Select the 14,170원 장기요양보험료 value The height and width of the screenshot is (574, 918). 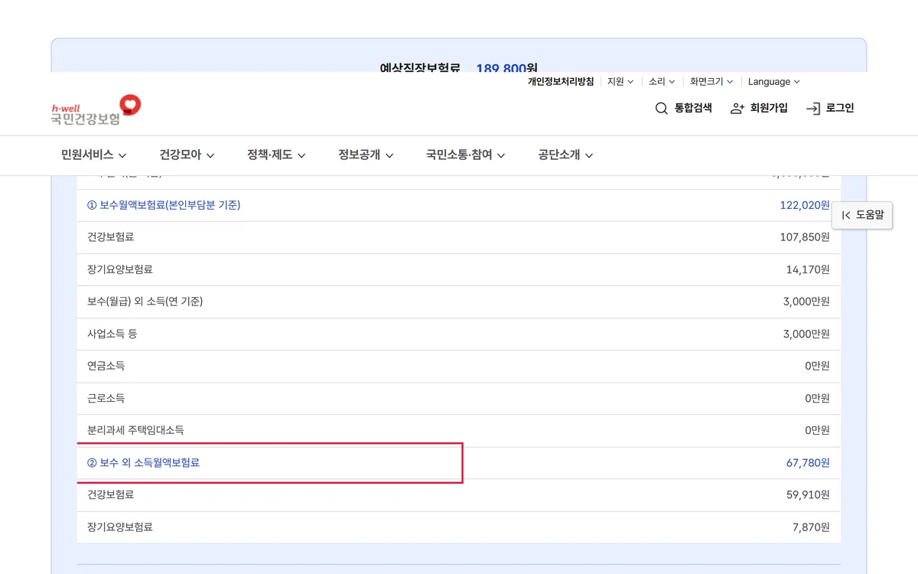coord(808,269)
